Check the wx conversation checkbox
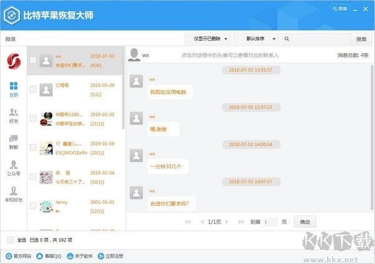The width and height of the screenshot is (375, 264). tap(33, 60)
